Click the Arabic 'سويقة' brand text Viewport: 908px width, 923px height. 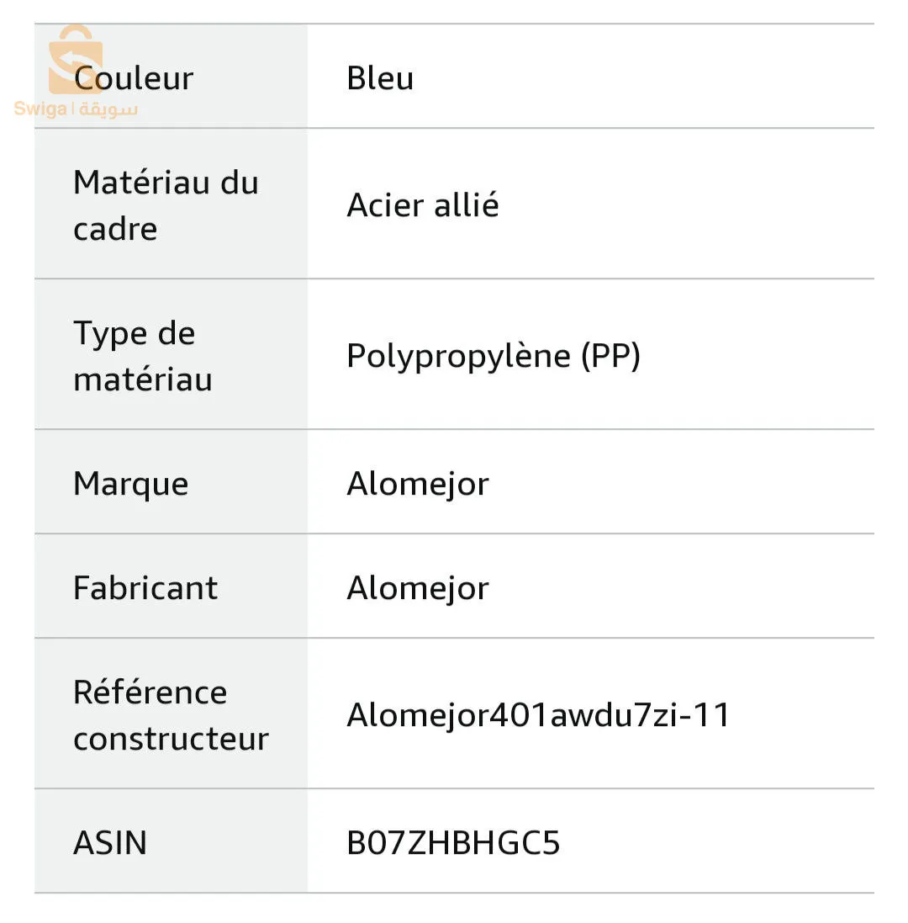pos(109,109)
